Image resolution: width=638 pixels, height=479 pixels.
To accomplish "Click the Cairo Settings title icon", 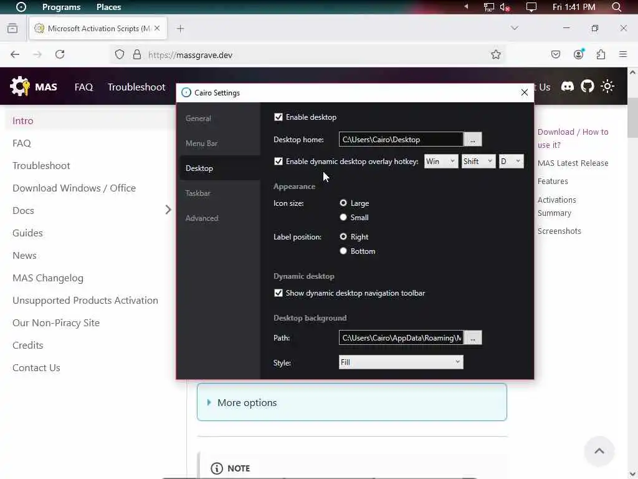I will 186,92.
